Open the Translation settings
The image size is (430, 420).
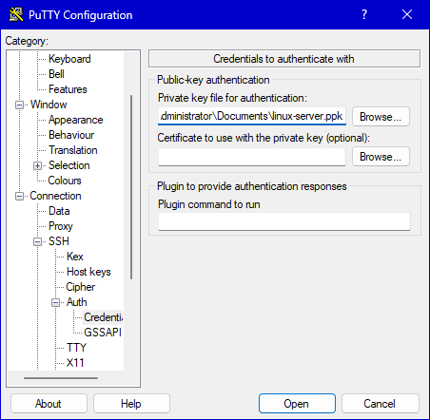pyautogui.click(x=73, y=150)
